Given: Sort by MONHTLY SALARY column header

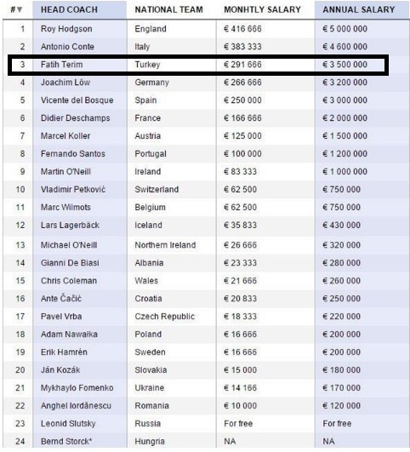Looking at the screenshot, I should pyautogui.click(x=262, y=10).
